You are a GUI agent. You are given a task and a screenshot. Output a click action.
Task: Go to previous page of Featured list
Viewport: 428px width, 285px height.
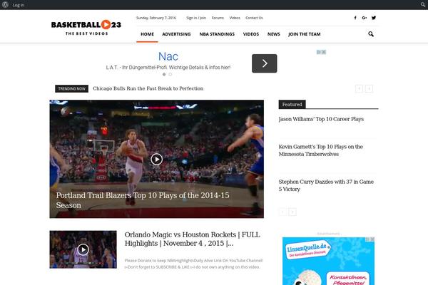(282, 212)
